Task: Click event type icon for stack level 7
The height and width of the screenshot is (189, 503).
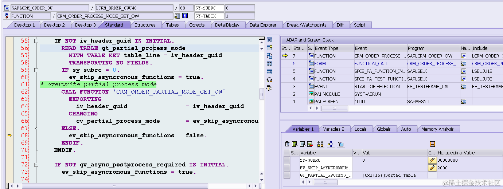Action: [311, 56]
